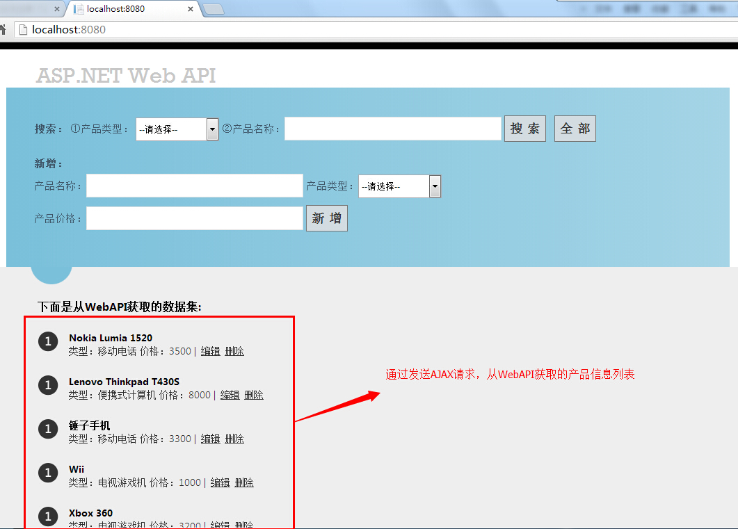Click 编辑 link for Wii

220,482
